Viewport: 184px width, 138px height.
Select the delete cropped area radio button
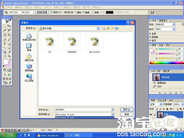point(75,12)
